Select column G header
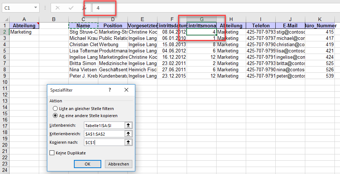Screen dimensions: 340x174 pyautogui.click(x=201, y=19)
